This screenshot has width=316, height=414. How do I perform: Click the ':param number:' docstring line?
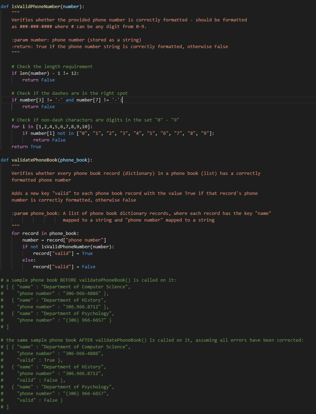[x=76, y=40]
